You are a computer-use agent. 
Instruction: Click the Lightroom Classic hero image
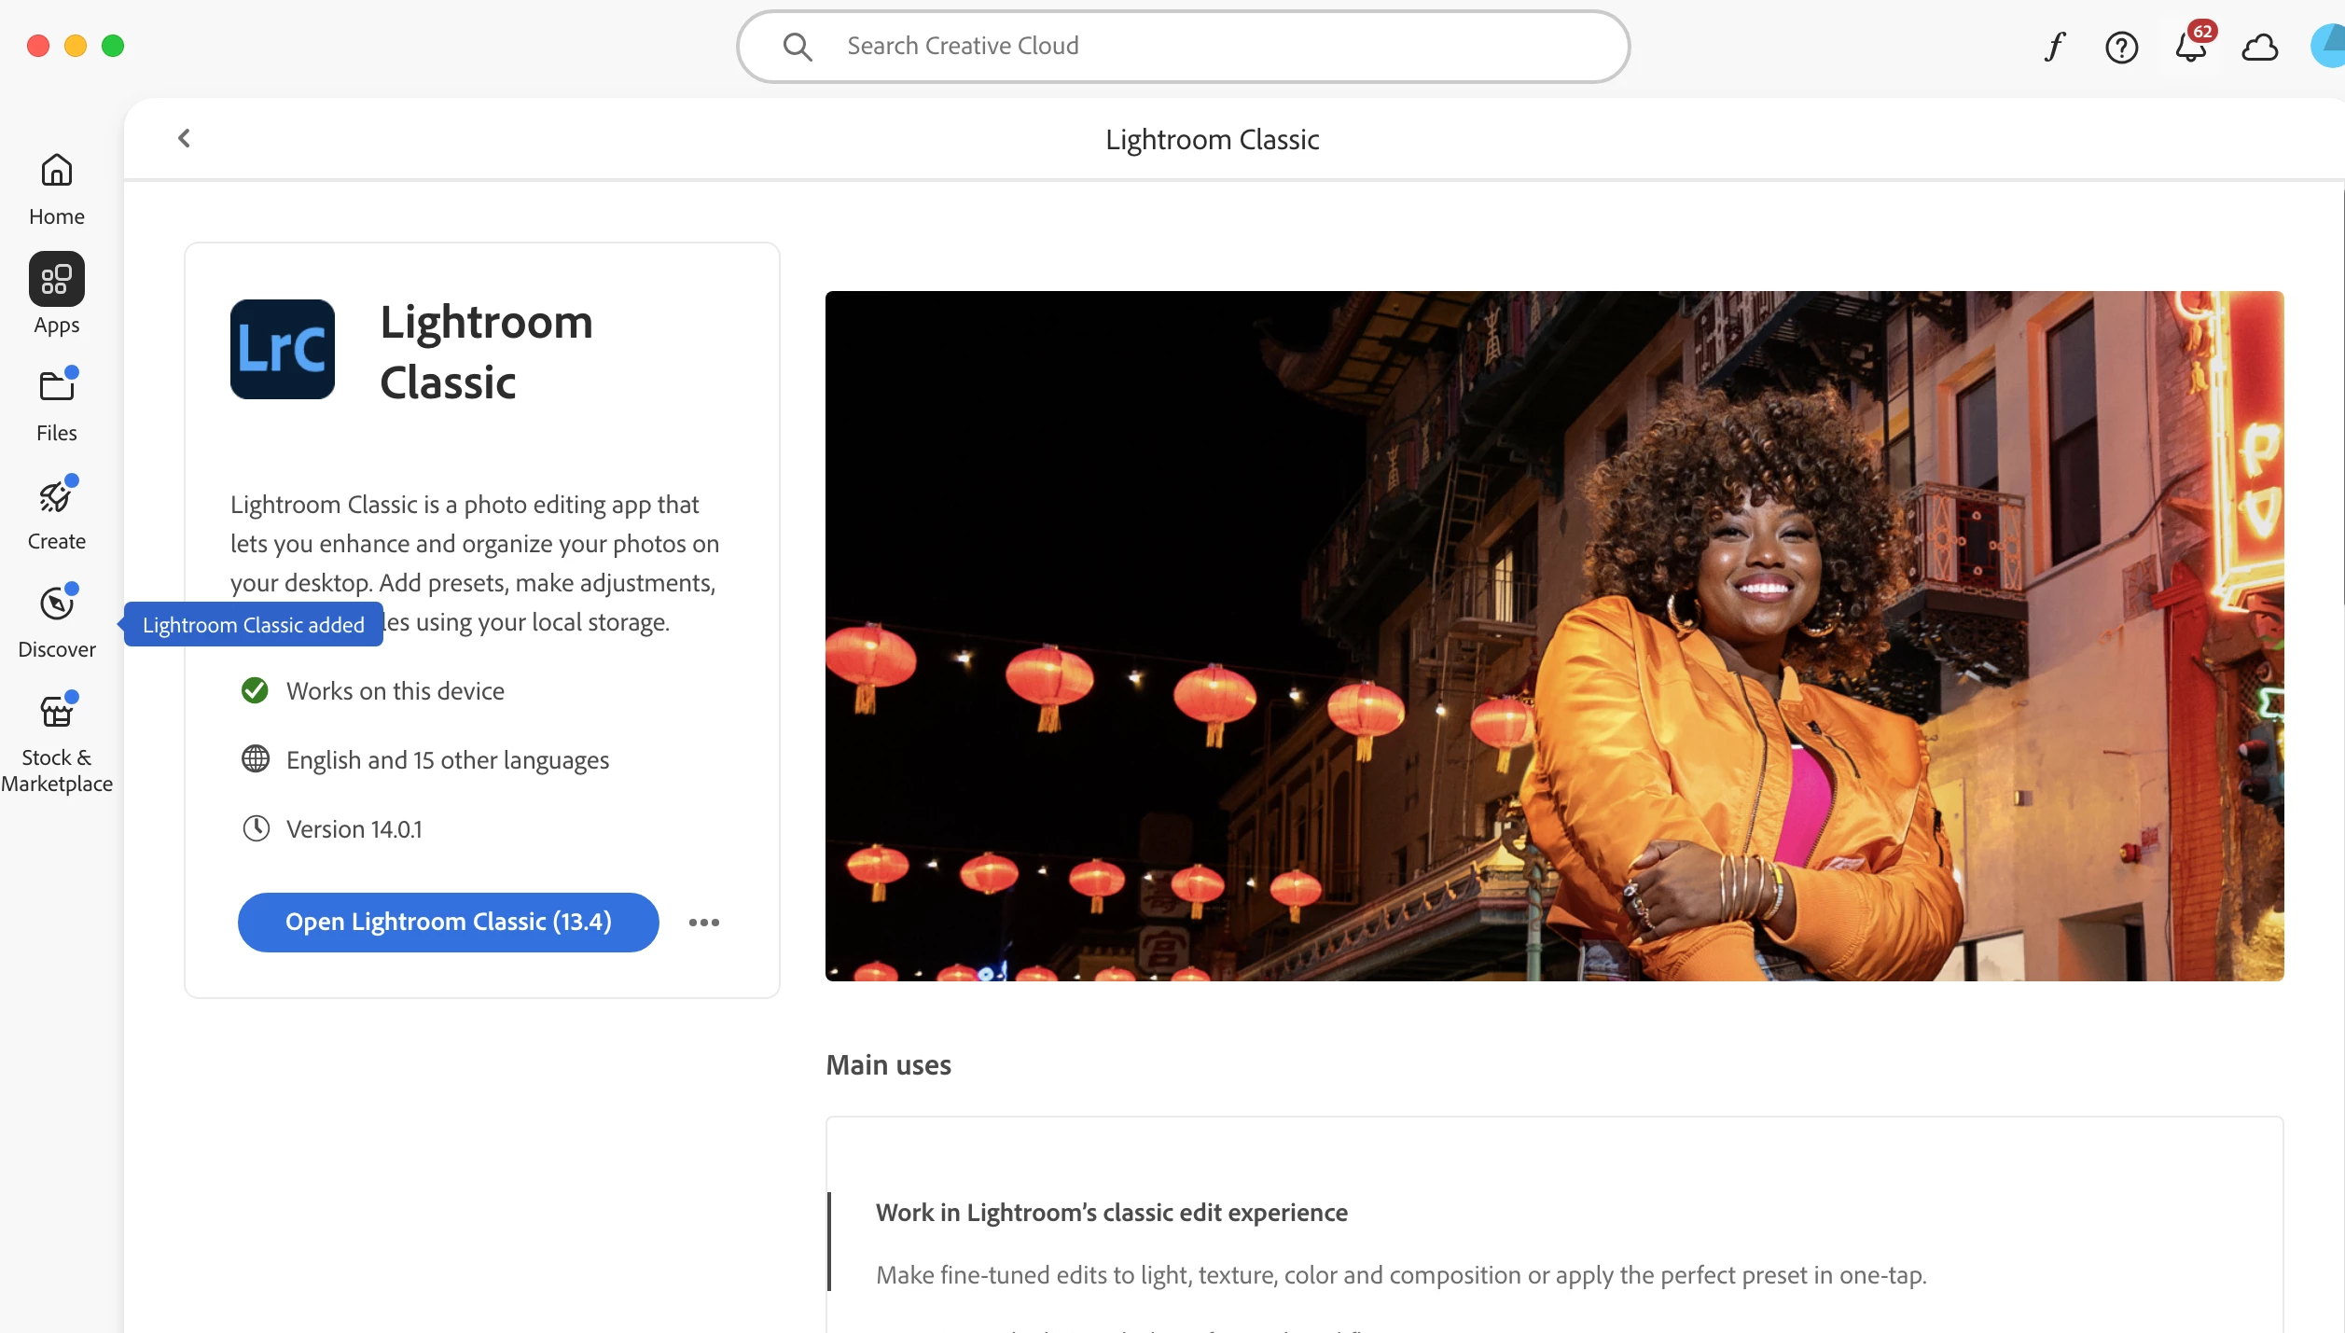[1554, 635]
